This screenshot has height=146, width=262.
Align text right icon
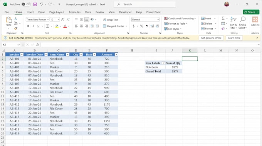87,26
